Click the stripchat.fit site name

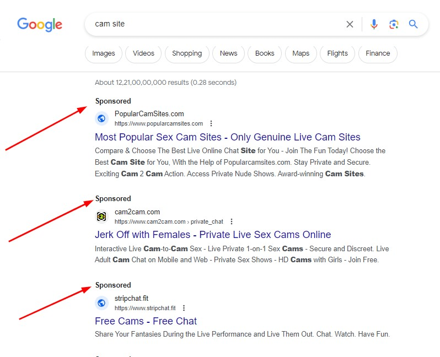pos(131,298)
